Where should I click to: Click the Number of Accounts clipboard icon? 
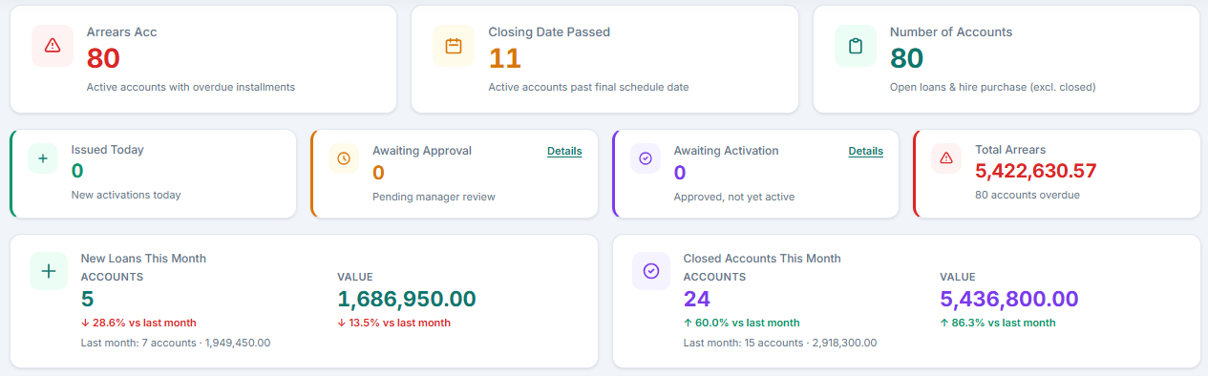click(x=855, y=46)
